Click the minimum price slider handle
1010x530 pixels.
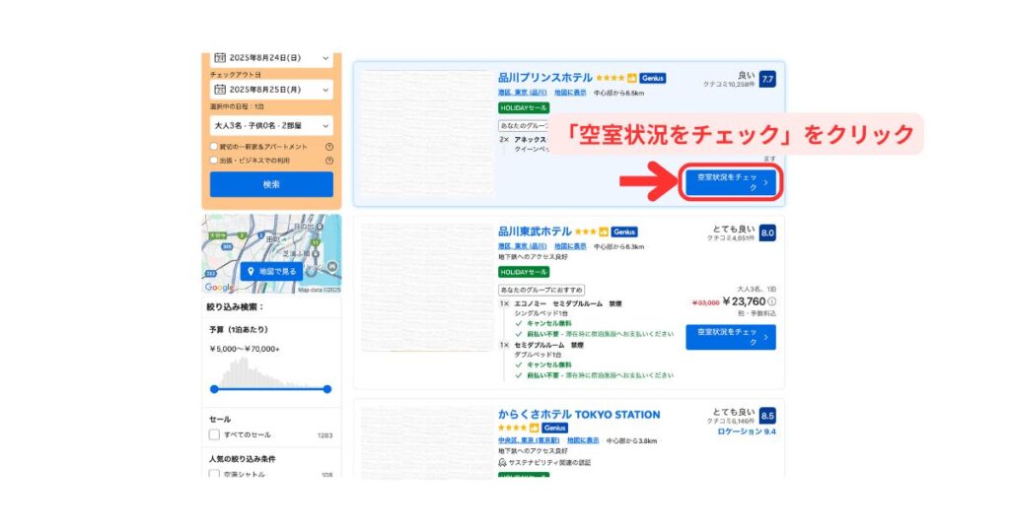click(214, 389)
